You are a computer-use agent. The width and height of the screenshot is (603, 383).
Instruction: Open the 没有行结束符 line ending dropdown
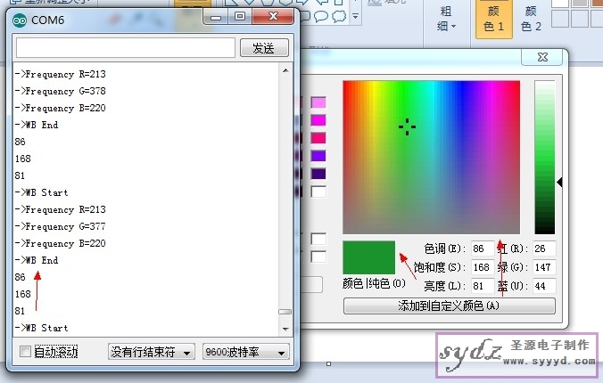click(x=151, y=352)
